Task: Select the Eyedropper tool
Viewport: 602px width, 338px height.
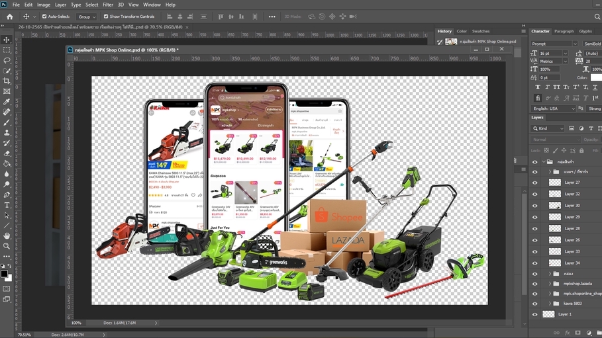Action: [7, 102]
